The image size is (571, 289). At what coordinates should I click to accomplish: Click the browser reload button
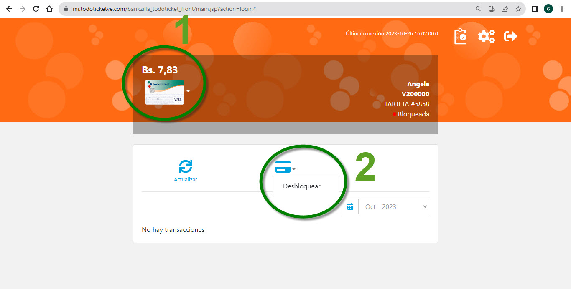click(x=36, y=9)
